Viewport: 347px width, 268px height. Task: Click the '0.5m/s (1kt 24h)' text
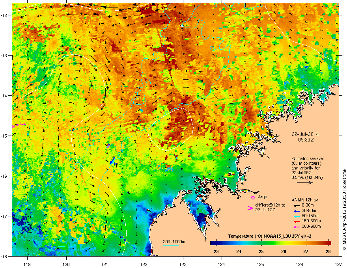307,177
